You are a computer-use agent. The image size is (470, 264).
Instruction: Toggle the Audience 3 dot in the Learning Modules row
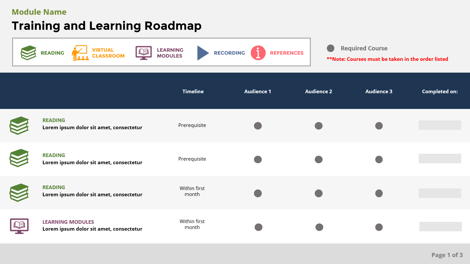(379, 227)
